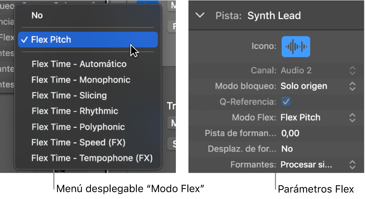Select the checked Flex Pitch menu entry
Viewport: 365px width, 199px height.
(x=51, y=40)
